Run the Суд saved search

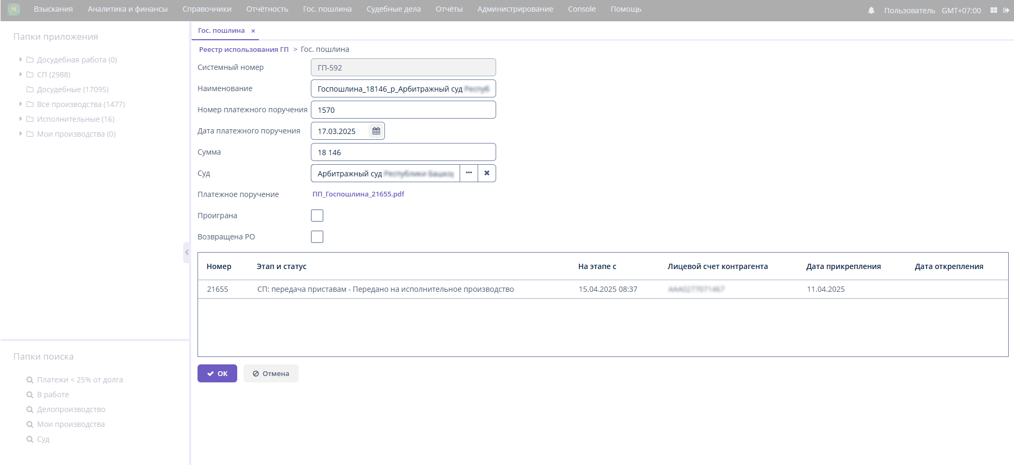(43, 439)
